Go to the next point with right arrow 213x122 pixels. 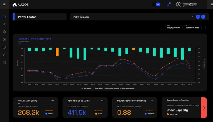(203, 17)
